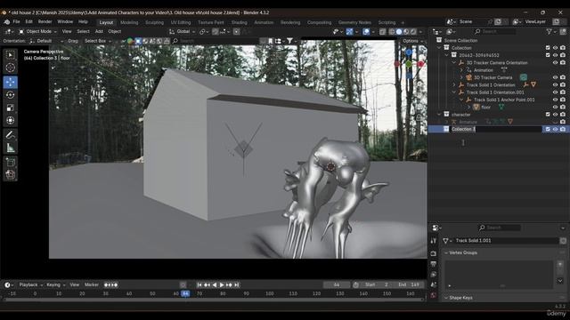
Task: Open the Marker menu in timeline
Action: click(92, 284)
